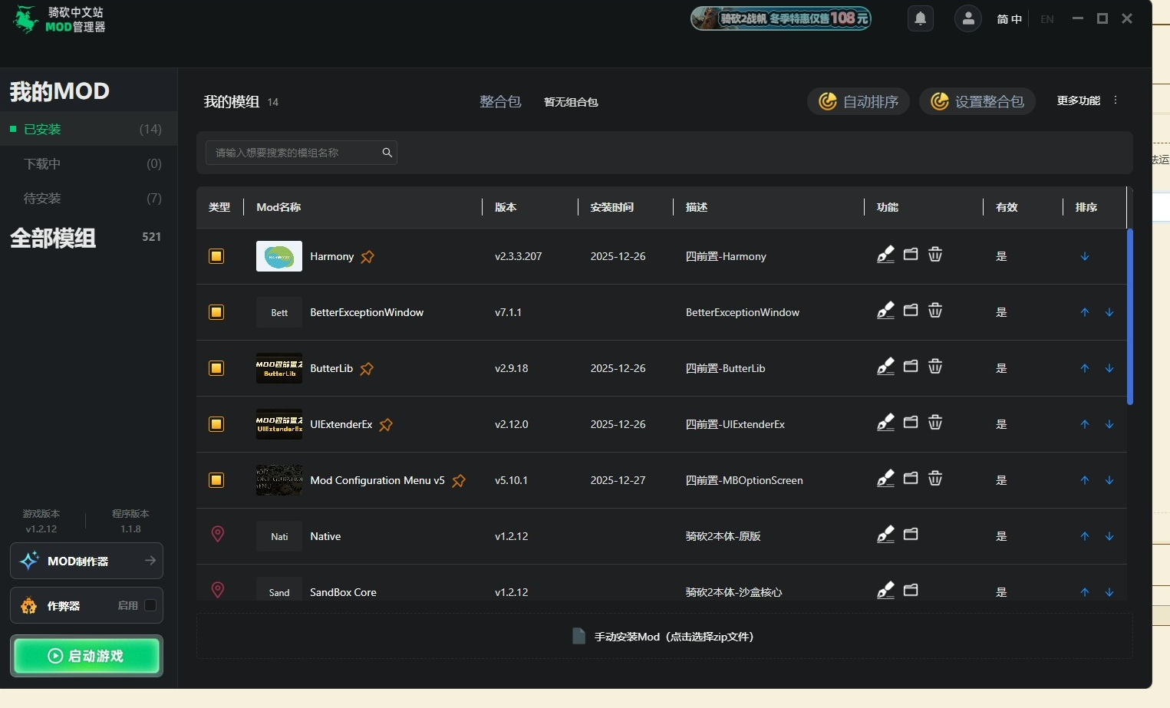The width and height of the screenshot is (1170, 708).
Task: Move Mod Configuration Menu v5 up
Action: coord(1085,481)
